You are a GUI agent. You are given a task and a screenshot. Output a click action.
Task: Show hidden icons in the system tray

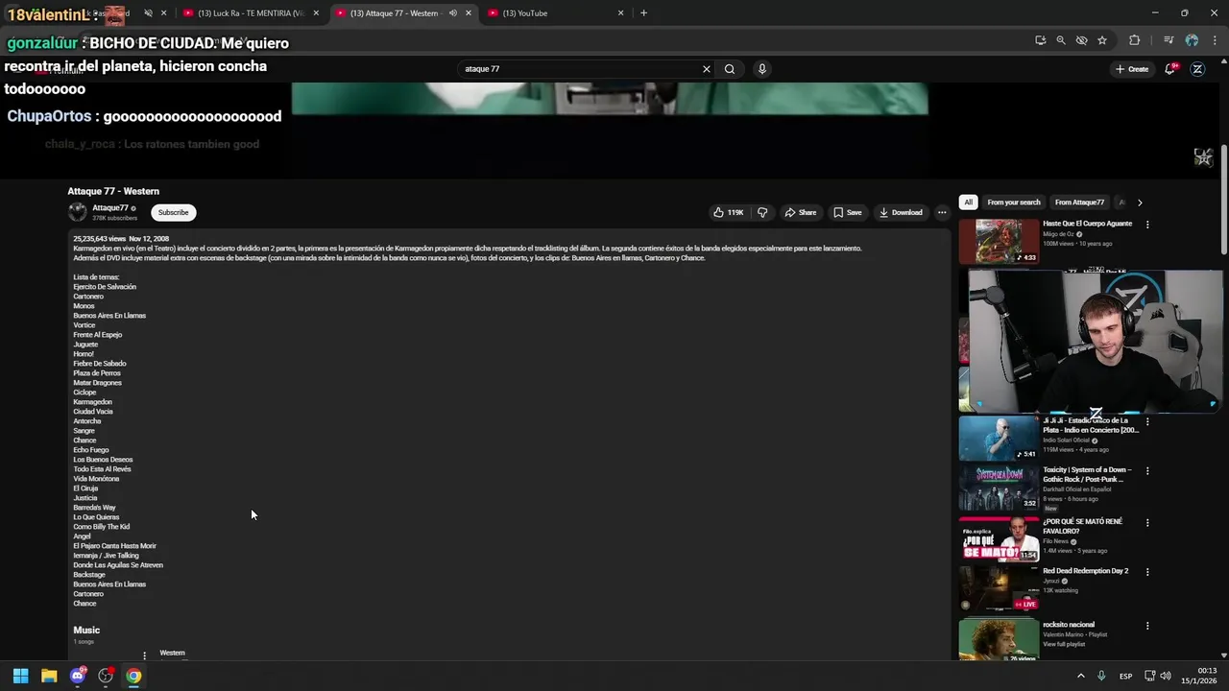(x=1080, y=676)
